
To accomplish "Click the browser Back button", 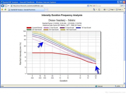I will [3, 6].
